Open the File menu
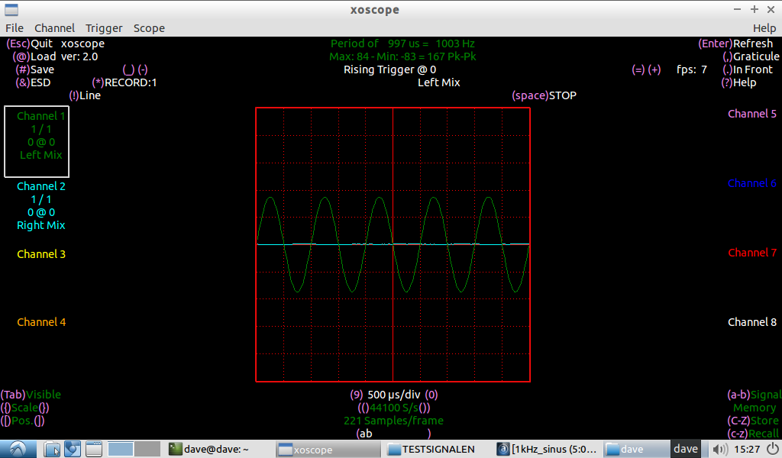 (15, 28)
